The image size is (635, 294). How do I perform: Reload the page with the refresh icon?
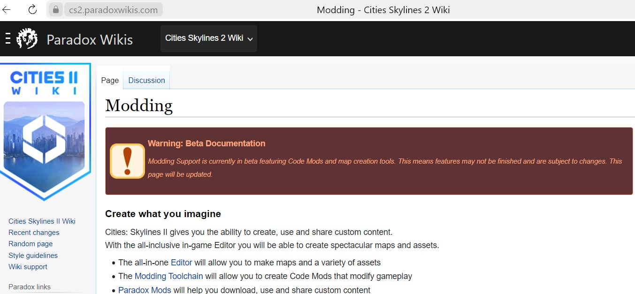tap(32, 9)
